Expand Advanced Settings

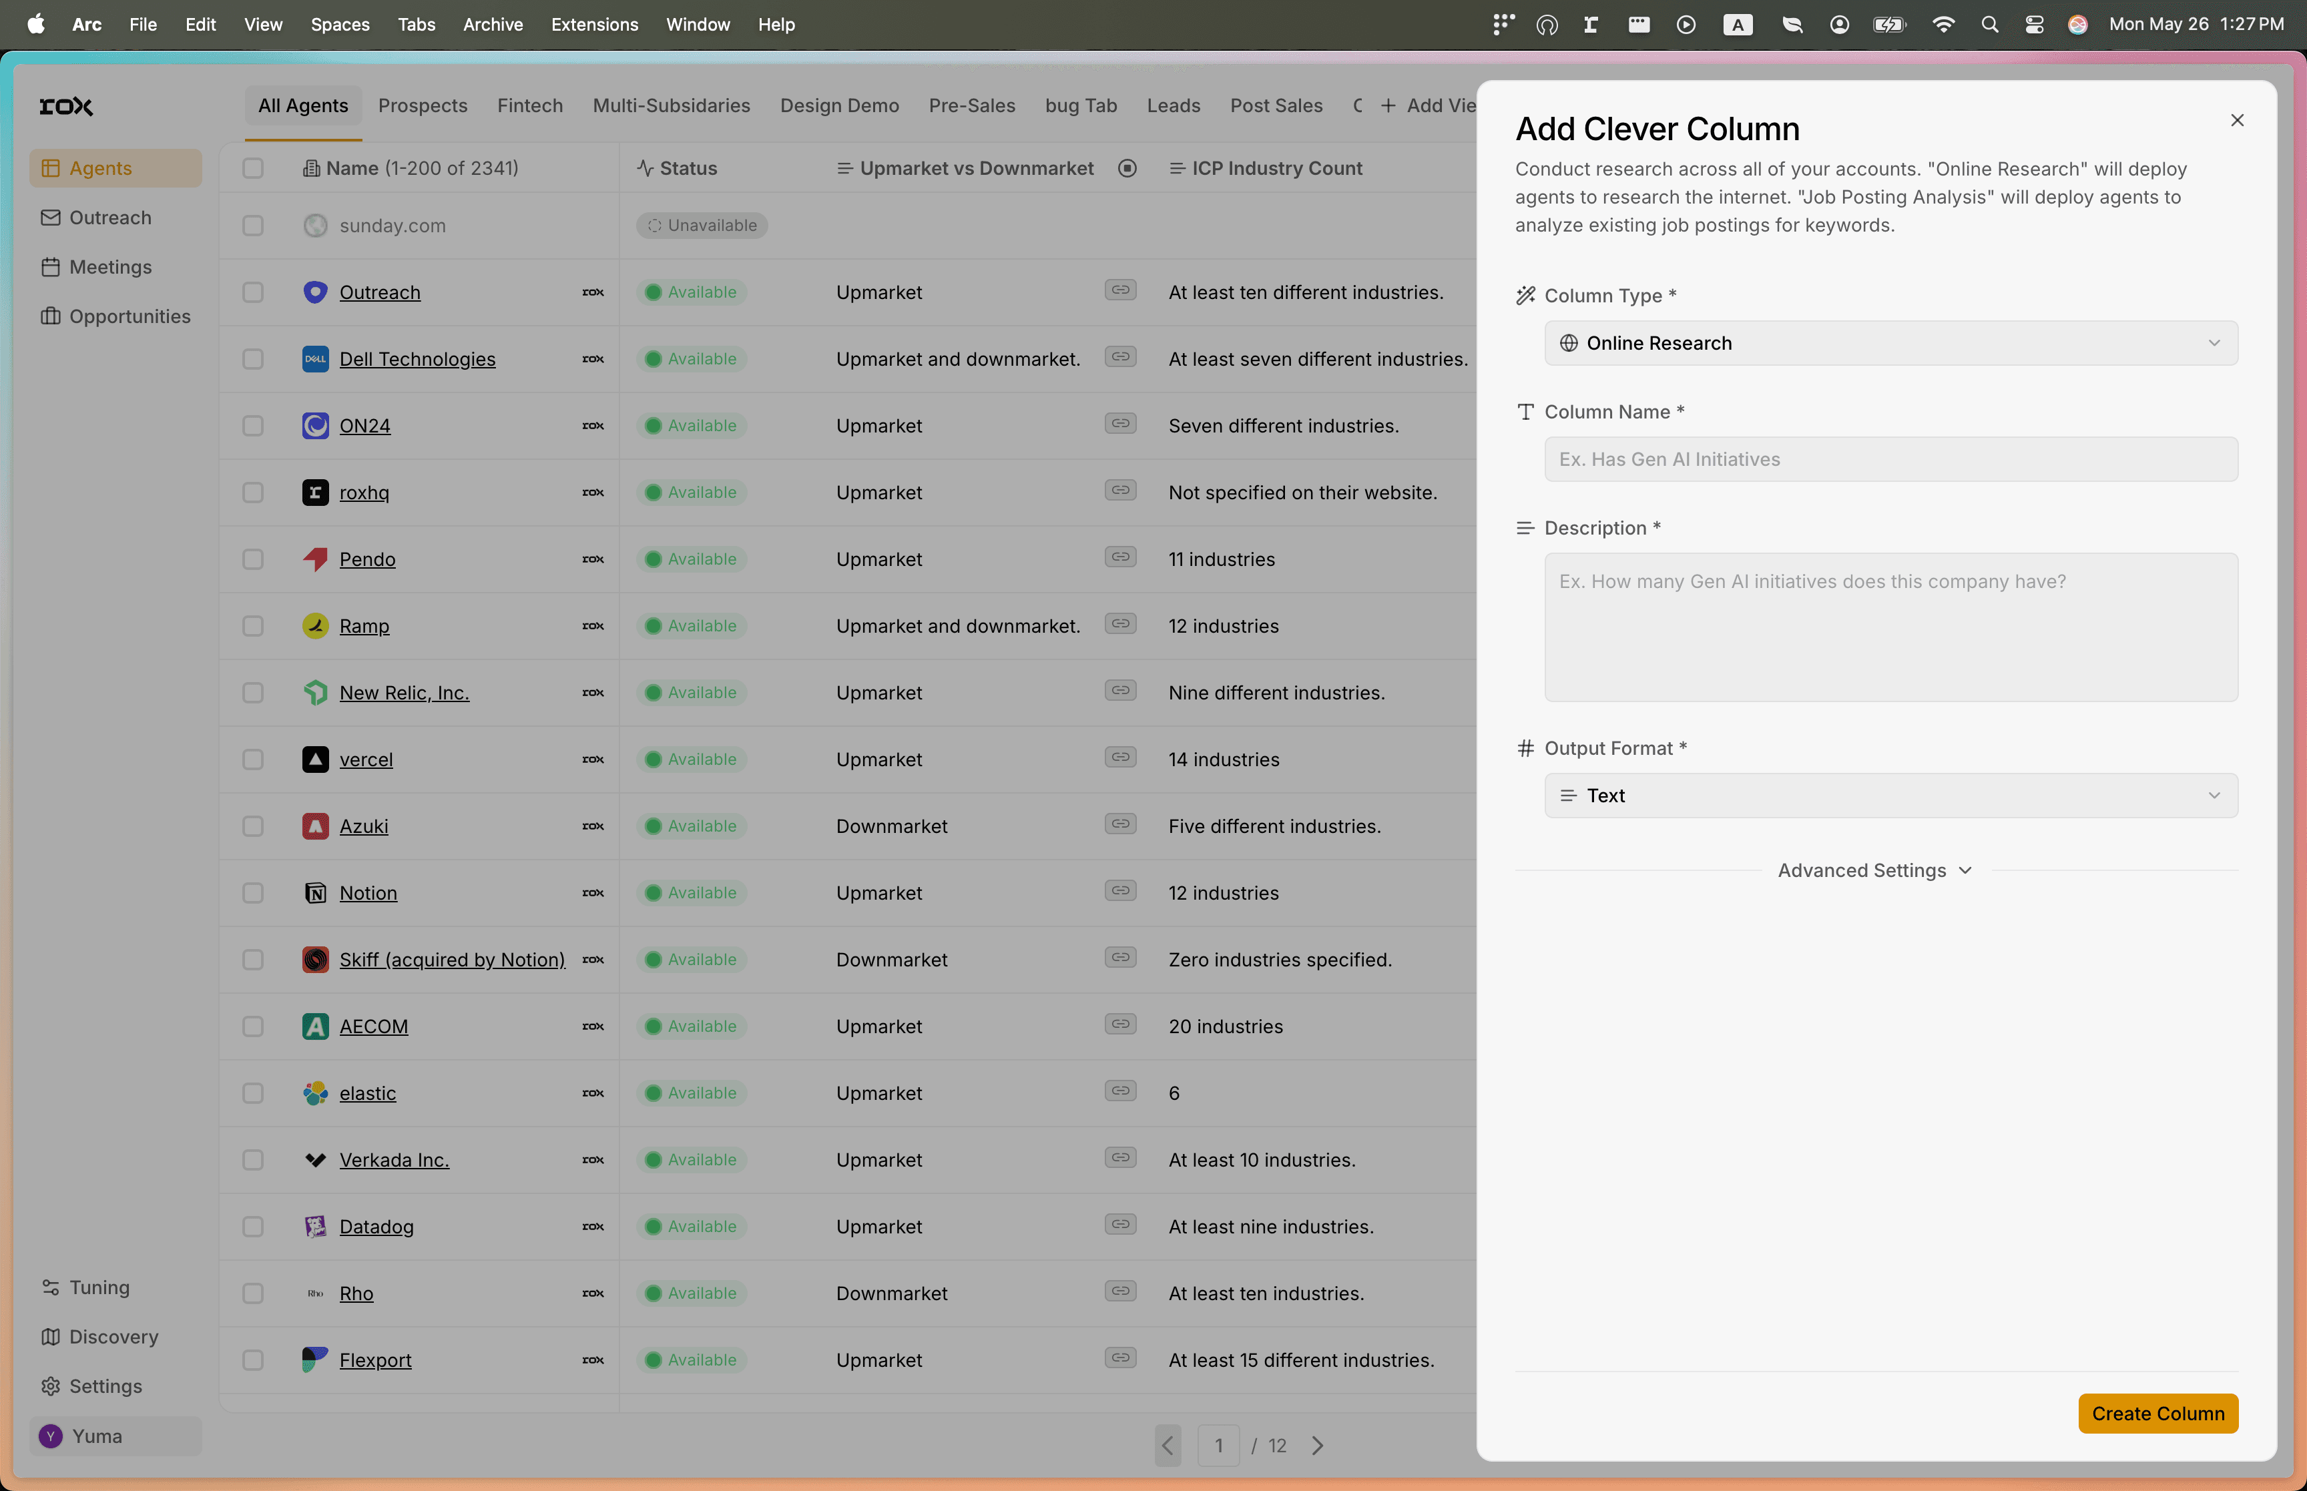pyautogui.click(x=1874, y=870)
